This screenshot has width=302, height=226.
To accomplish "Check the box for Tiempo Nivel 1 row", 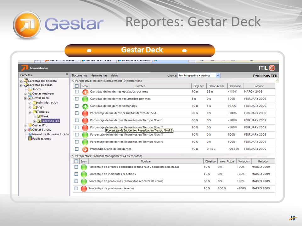I will point(77,120).
